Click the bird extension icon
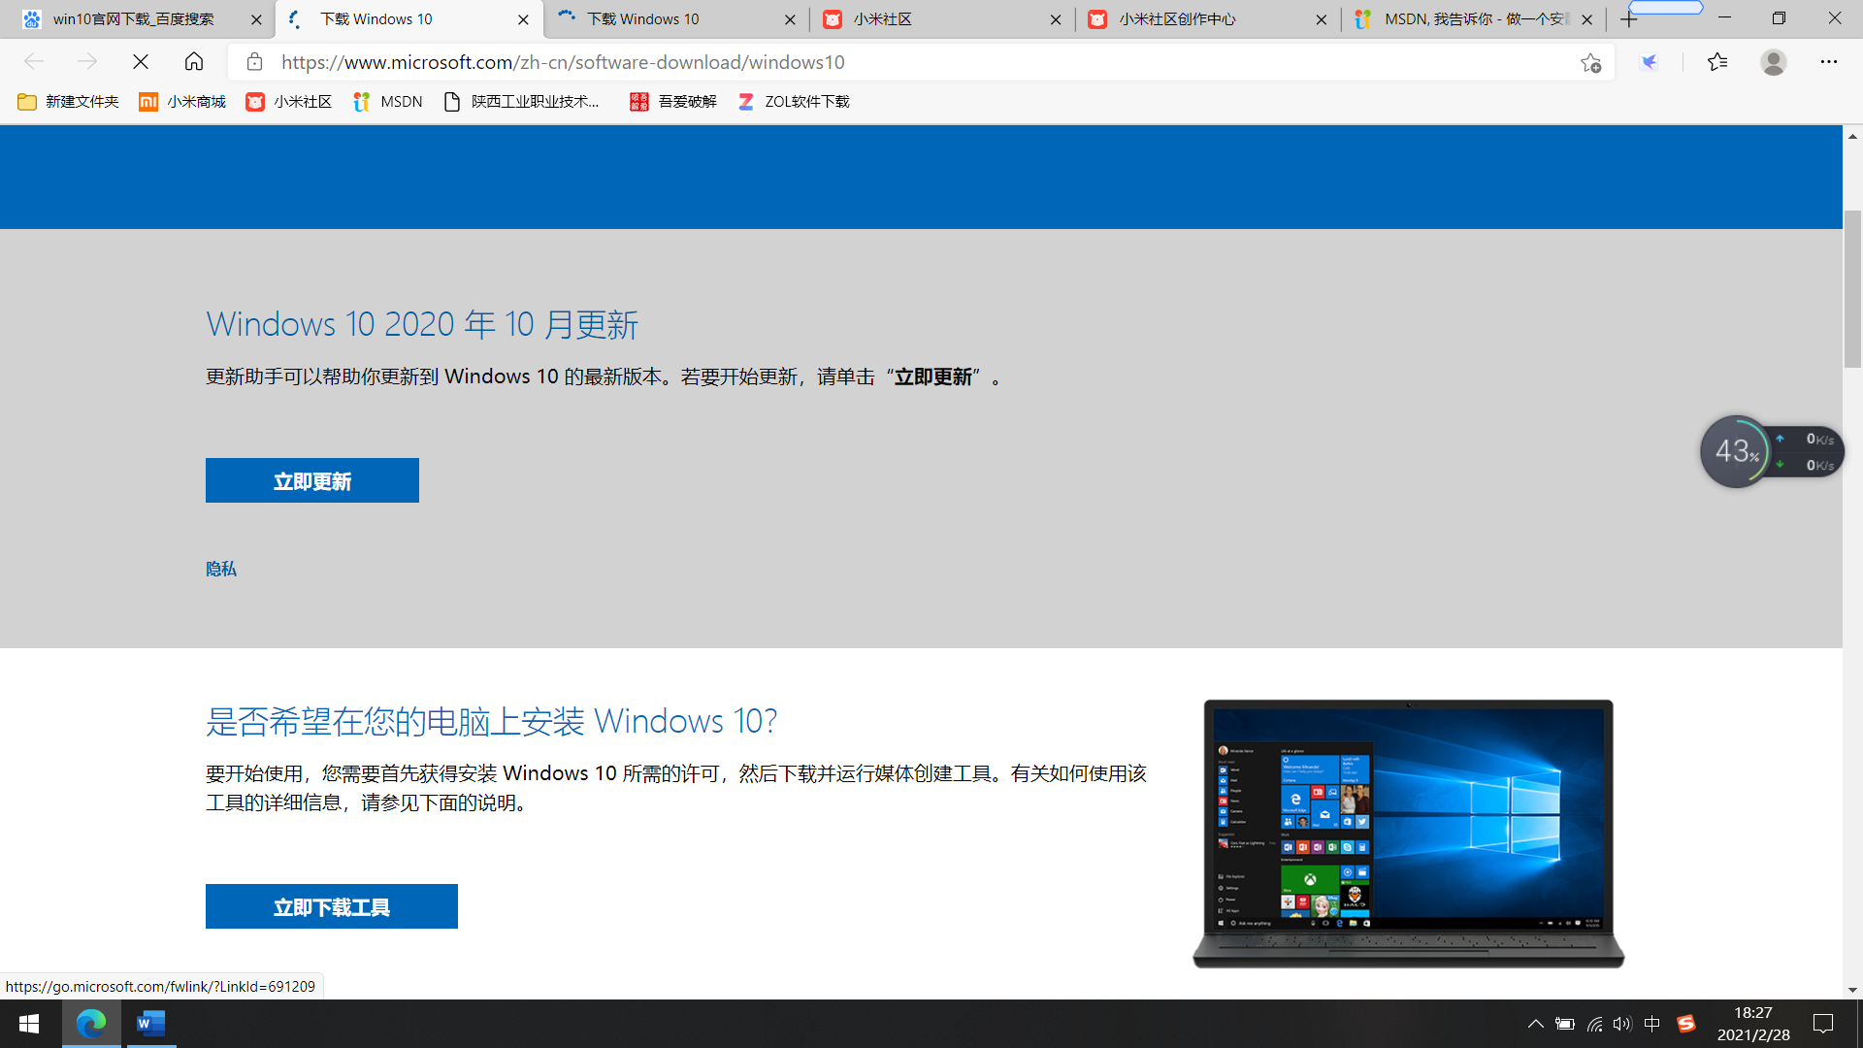 tap(1650, 62)
